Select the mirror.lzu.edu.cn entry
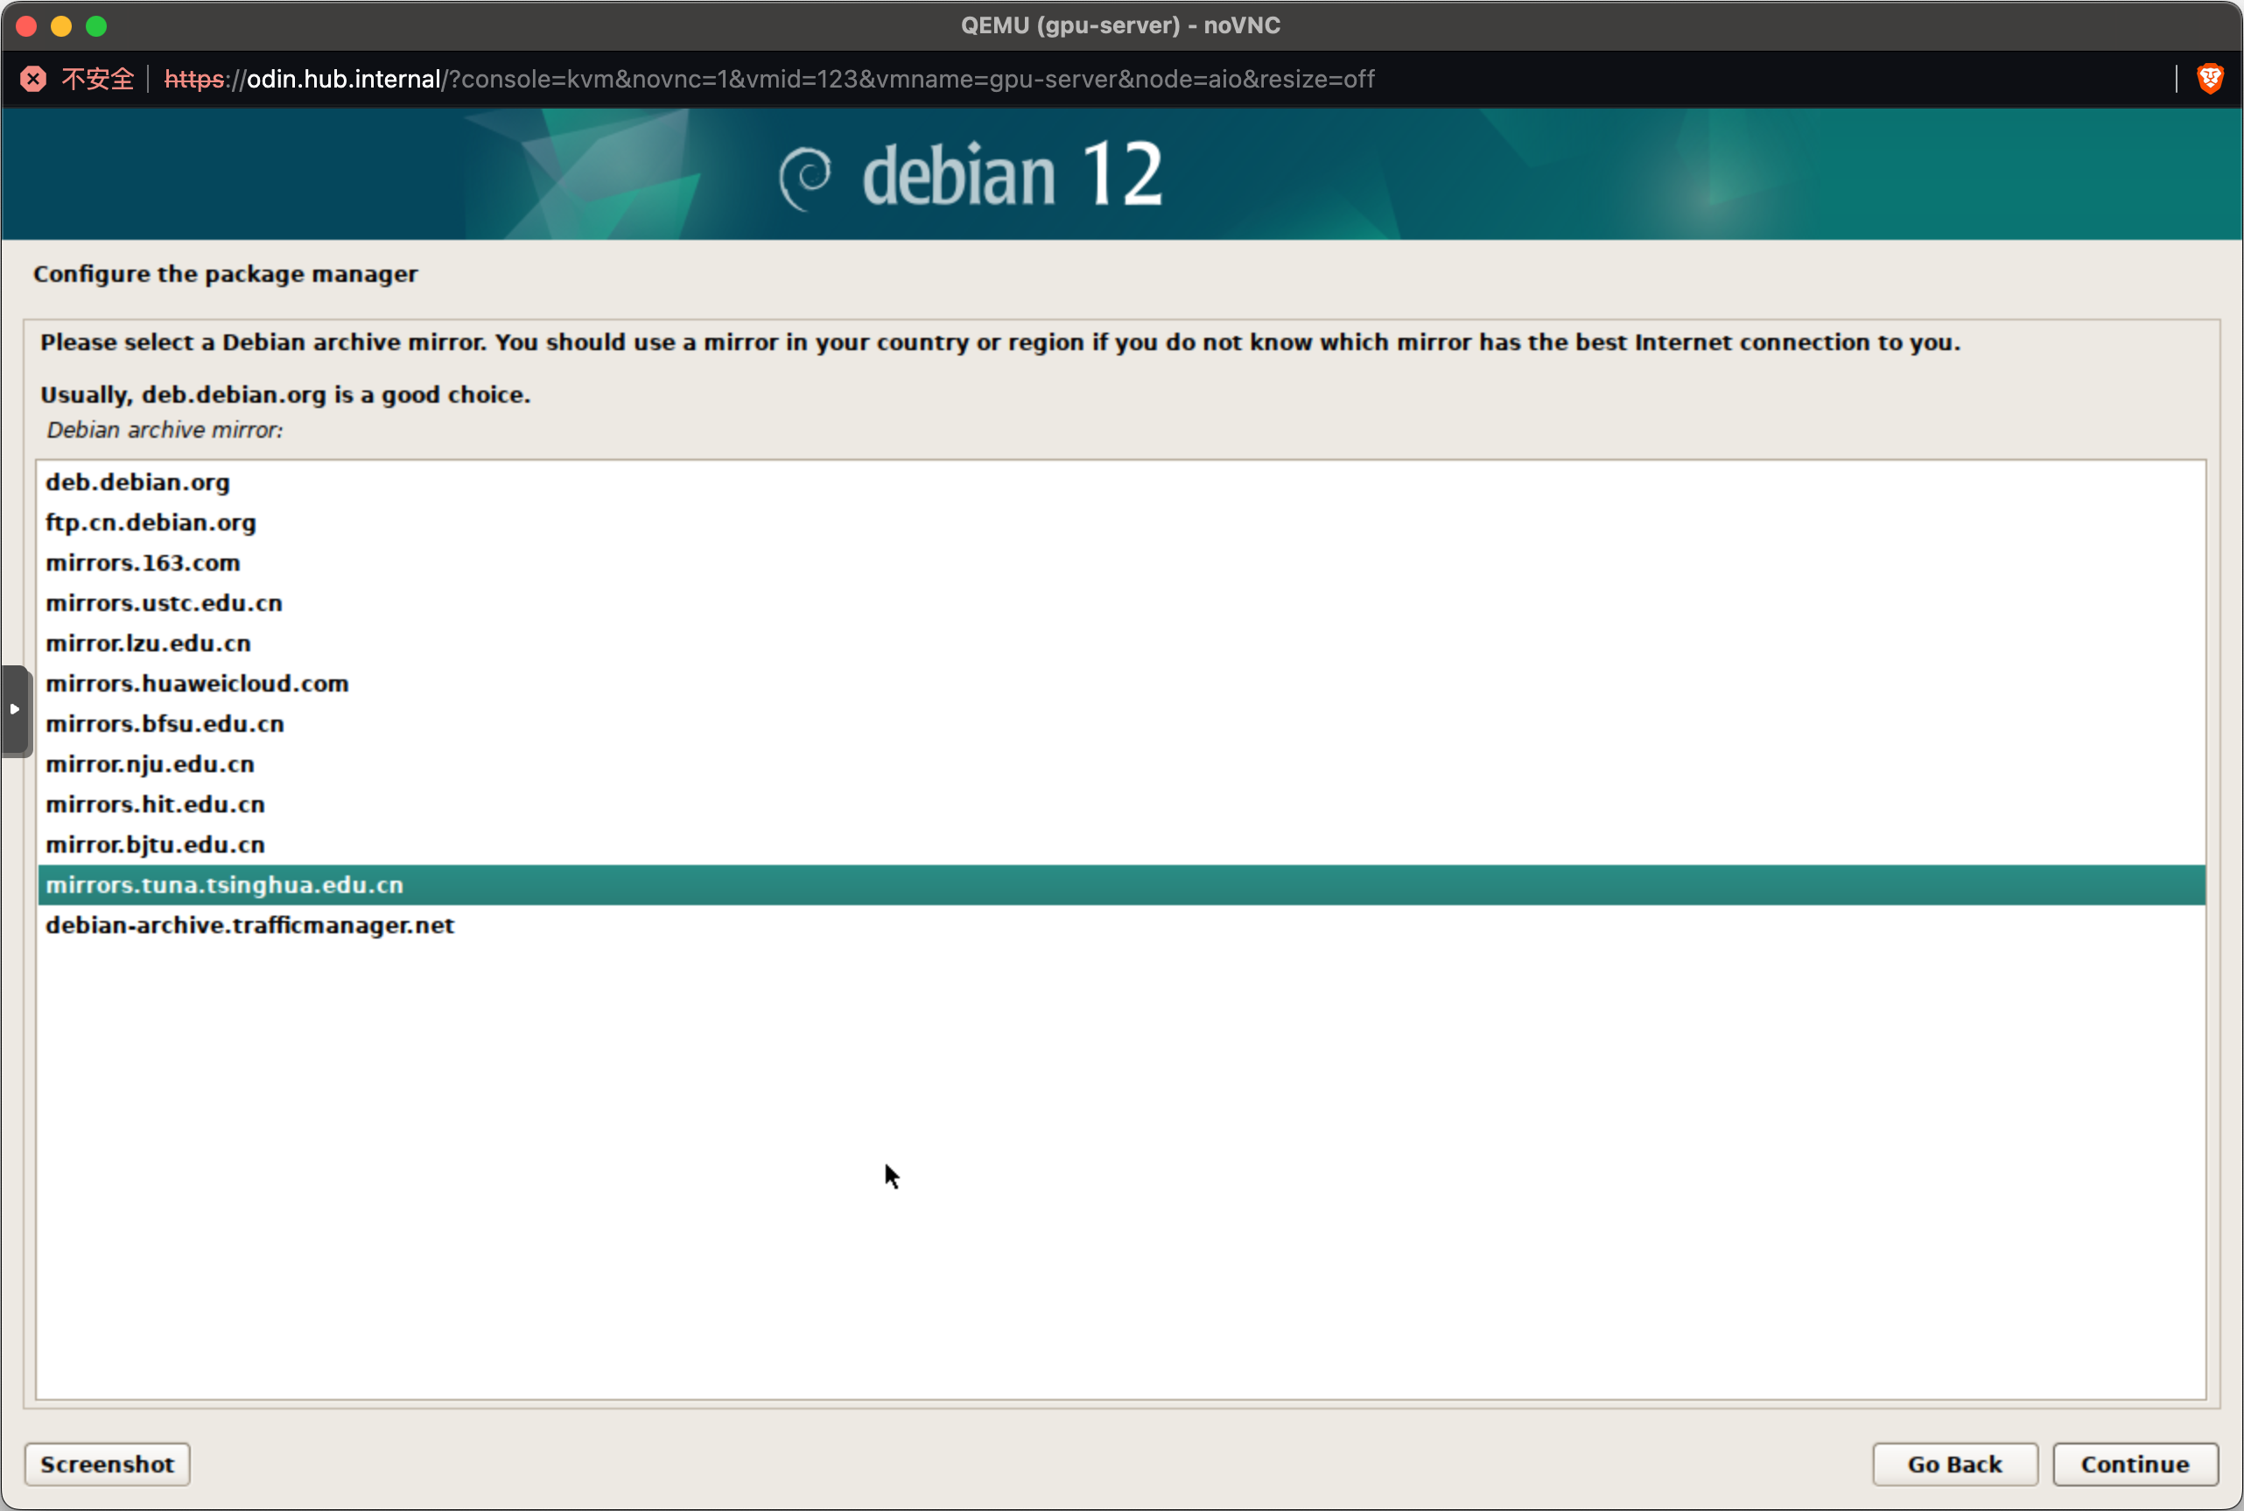 click(x=1121, y=643)
